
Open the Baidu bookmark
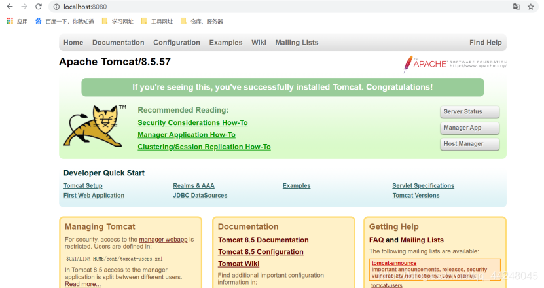pos(65,21)
